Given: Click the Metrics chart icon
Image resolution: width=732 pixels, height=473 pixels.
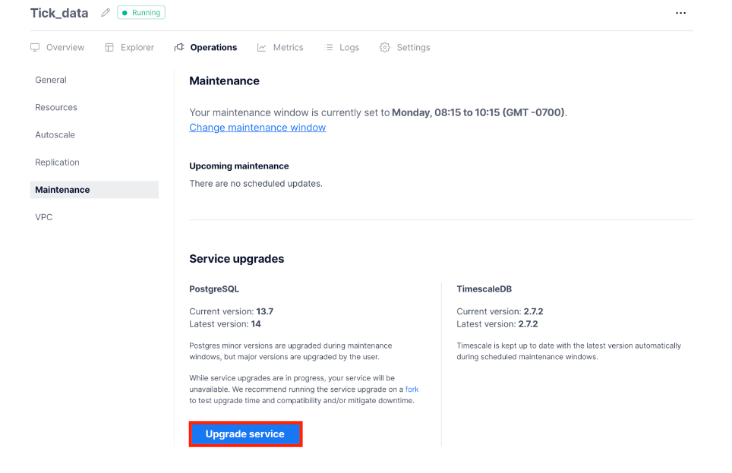Looking at the screenshot, I should [262, 47].
